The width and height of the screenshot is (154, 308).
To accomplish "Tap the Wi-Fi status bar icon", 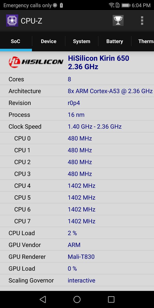I will click(111, 5).
